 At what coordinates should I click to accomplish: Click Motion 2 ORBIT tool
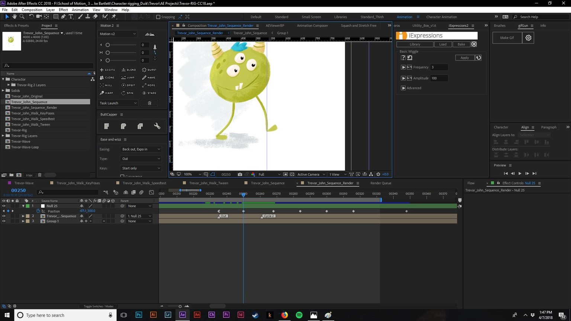coord(128,85)
